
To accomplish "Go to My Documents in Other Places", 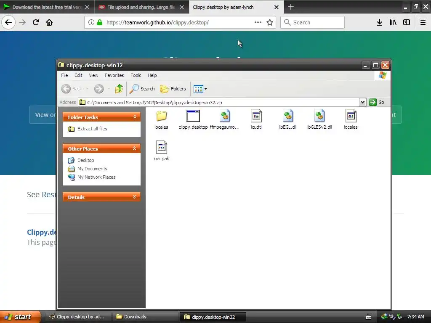I will tap(92, 169).
